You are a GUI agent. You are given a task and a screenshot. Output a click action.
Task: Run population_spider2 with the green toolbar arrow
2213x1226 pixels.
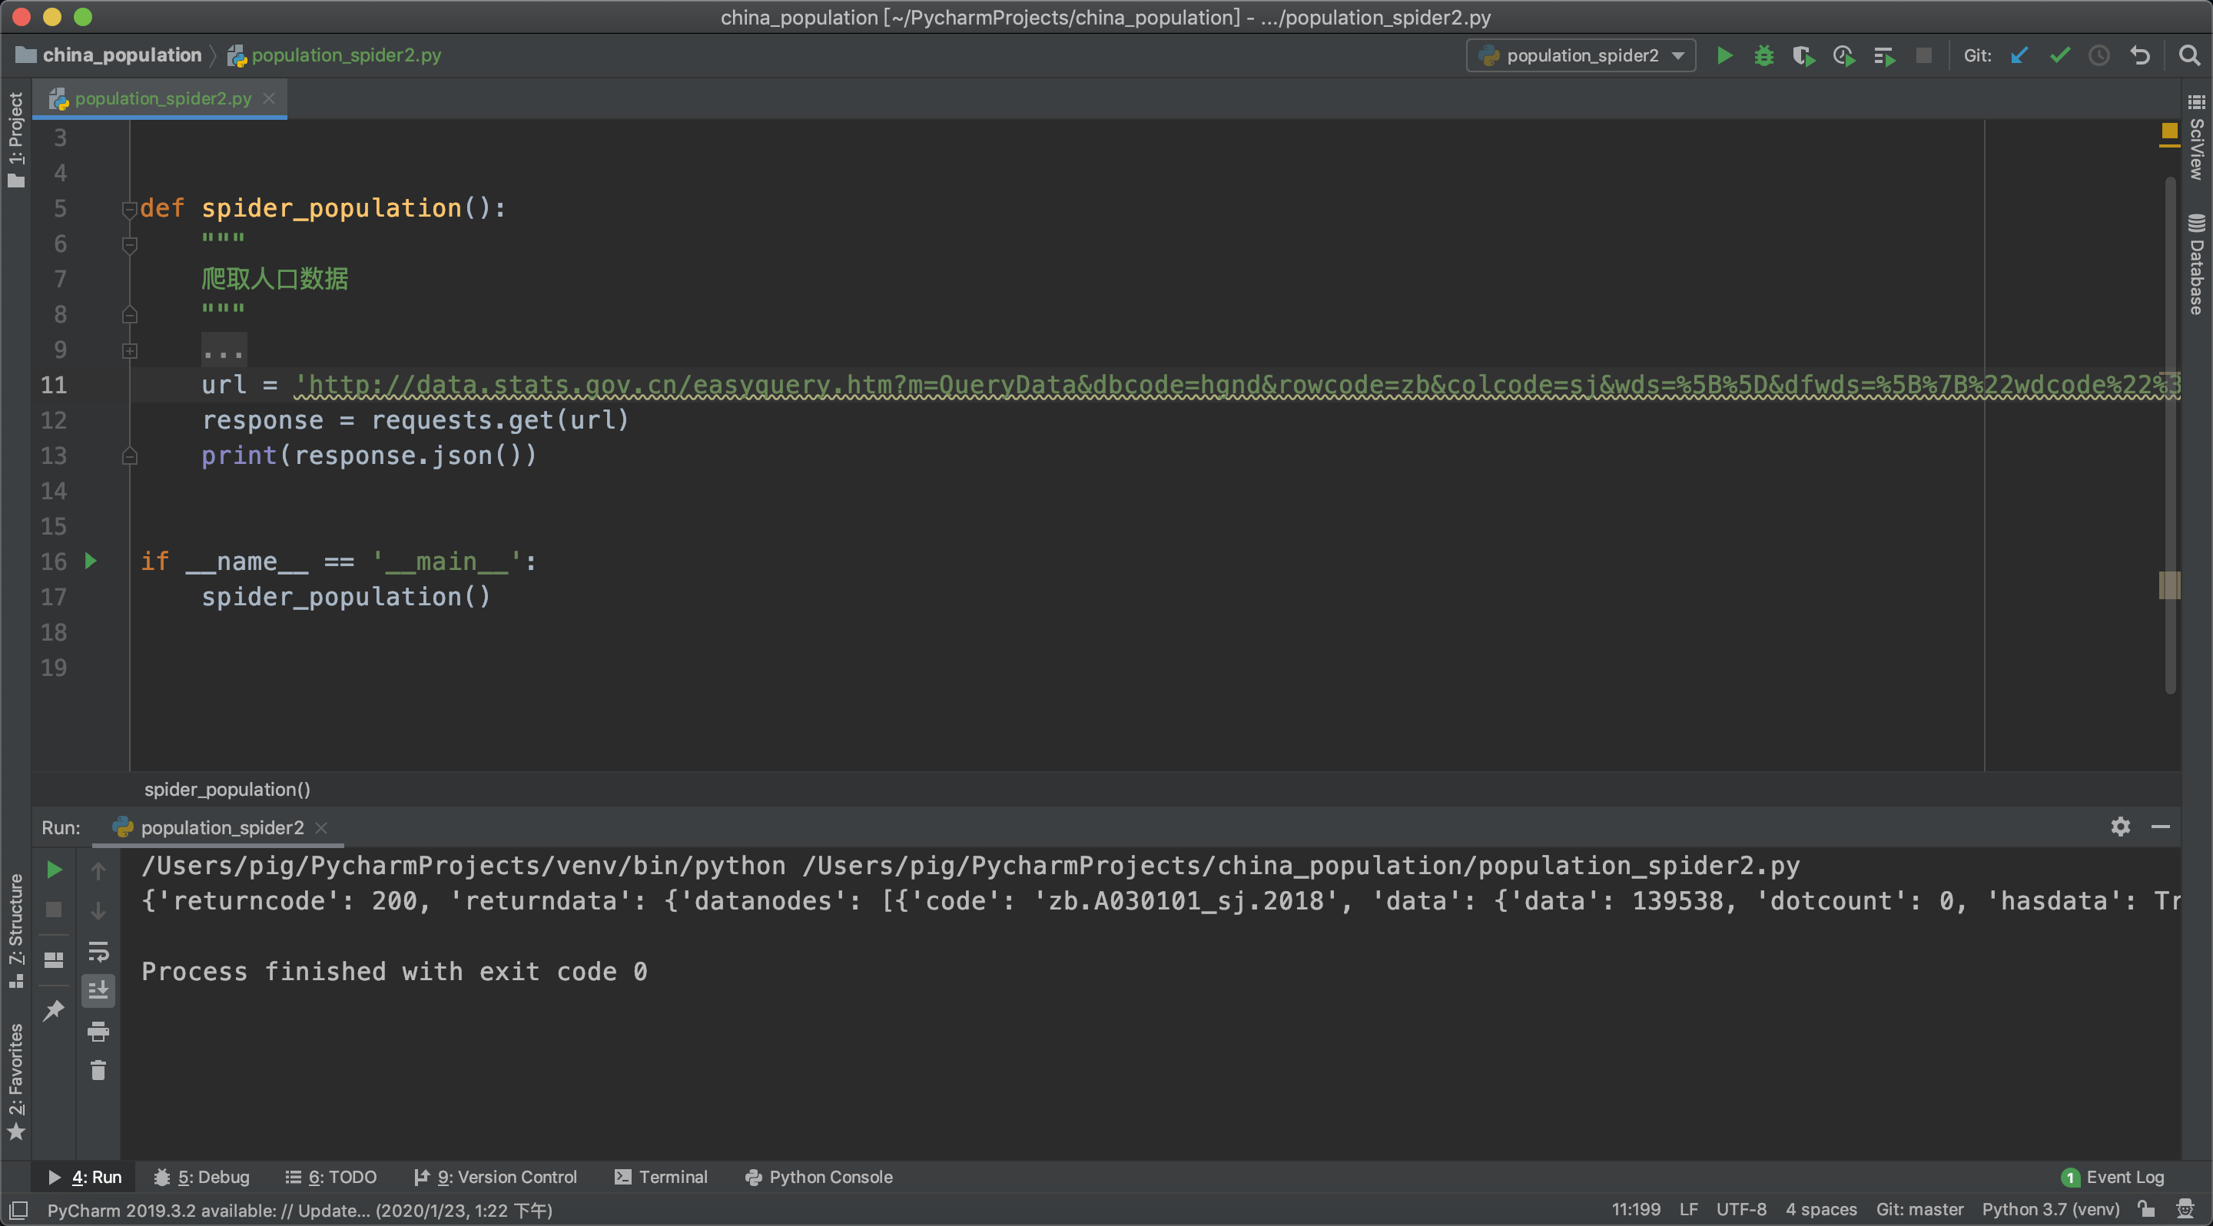tap(1724, 56)
